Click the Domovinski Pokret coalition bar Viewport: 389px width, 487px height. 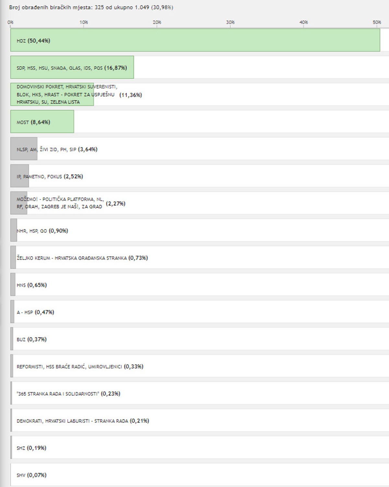[52, 94]
